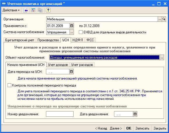
Task: Click the Номер уведомления input field
Action: (60, 114)
